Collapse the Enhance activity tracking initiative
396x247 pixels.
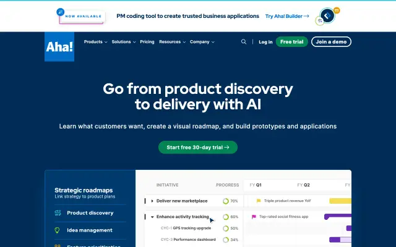[x=152, y=217]
